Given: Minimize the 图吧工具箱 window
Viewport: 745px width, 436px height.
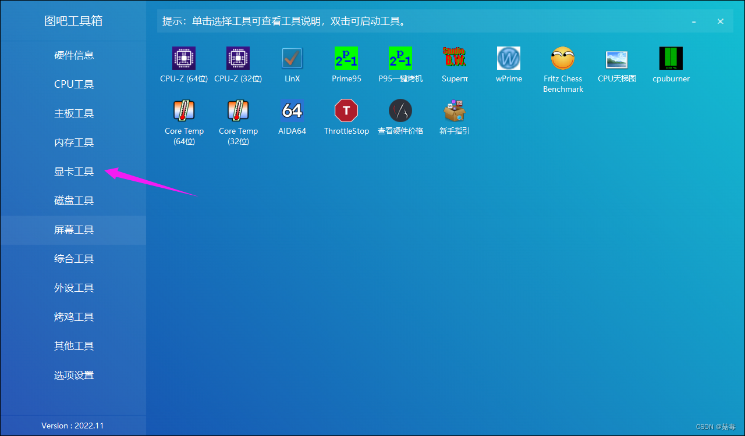Looking at the screenshot, I should click(x=694, y=22).
